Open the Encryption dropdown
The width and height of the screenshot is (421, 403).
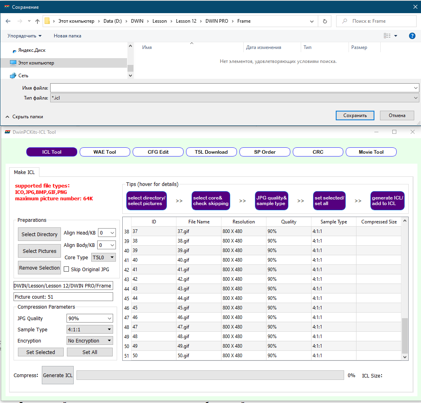[x=90, y=341]
